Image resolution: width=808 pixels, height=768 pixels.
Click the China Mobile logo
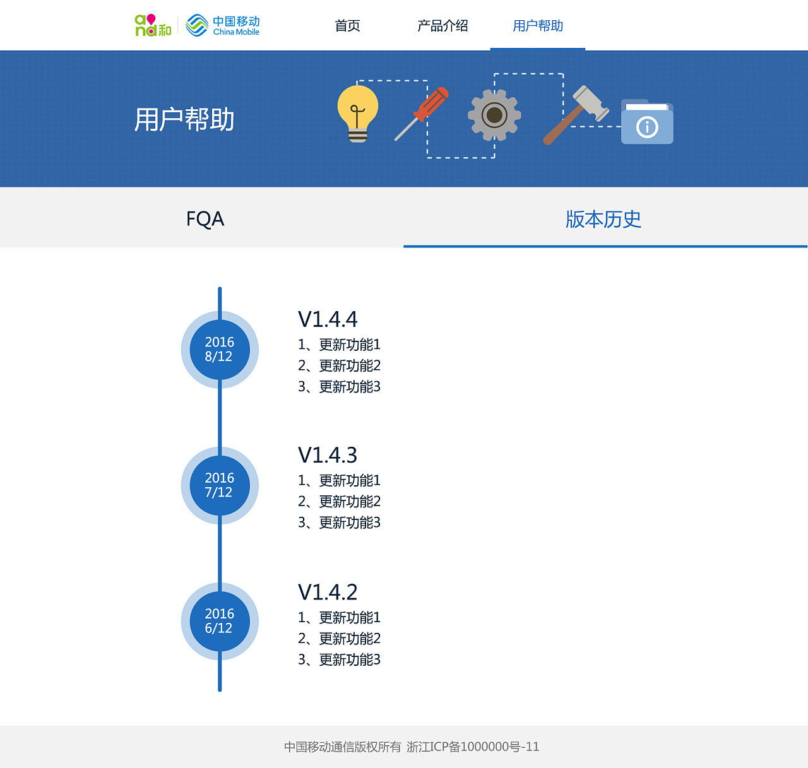(x=222, y=25)
